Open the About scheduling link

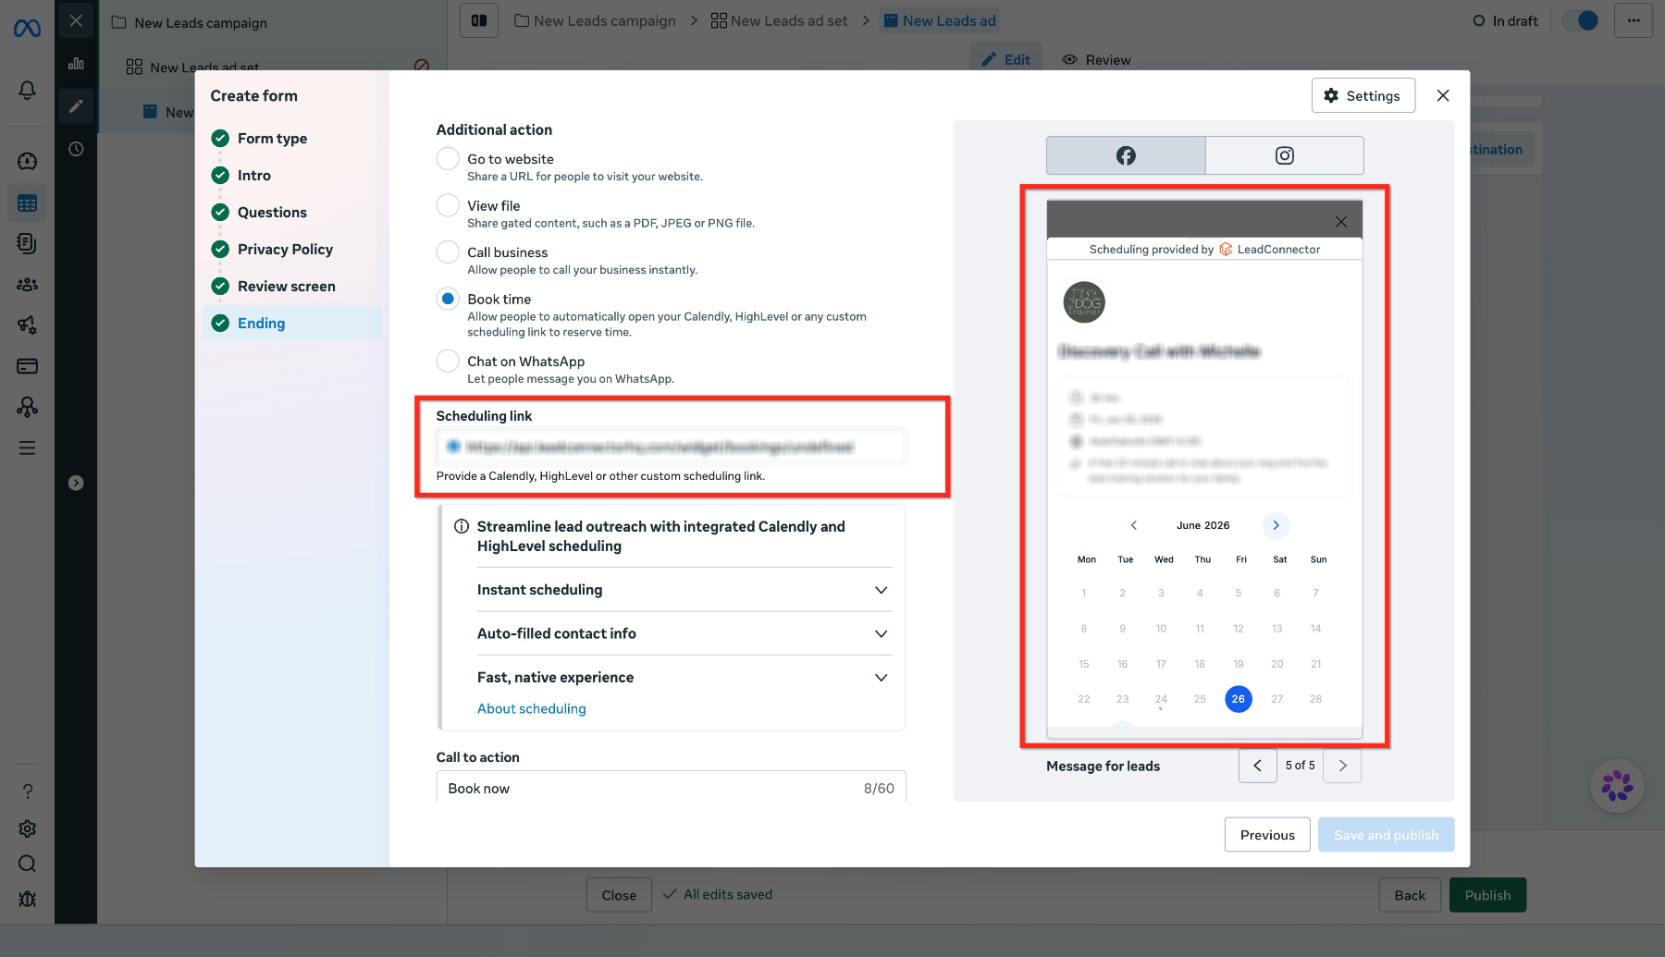coord(532,708)
